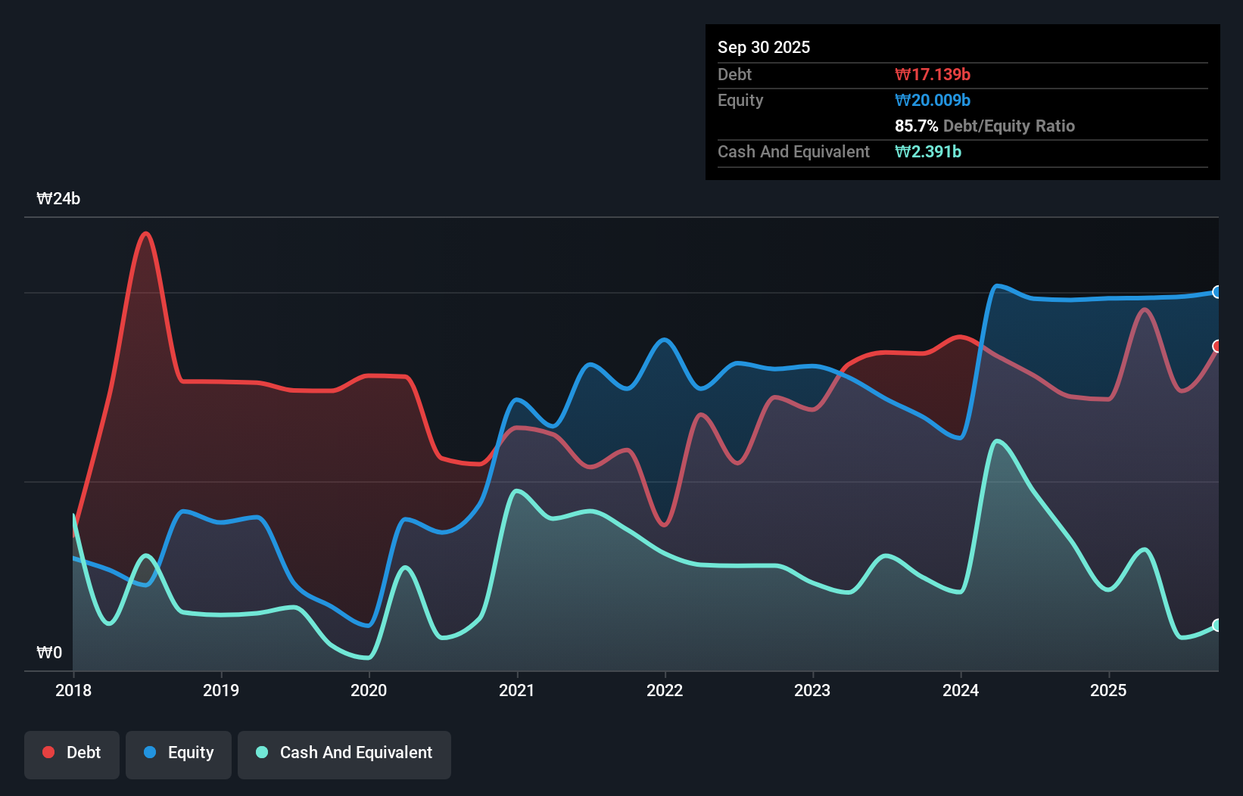Select the 2024 axis label

tap(960, 689)
